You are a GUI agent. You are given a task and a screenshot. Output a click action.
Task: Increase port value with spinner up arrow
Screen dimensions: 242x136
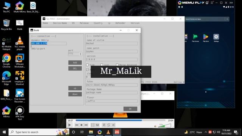click(81, 53)
